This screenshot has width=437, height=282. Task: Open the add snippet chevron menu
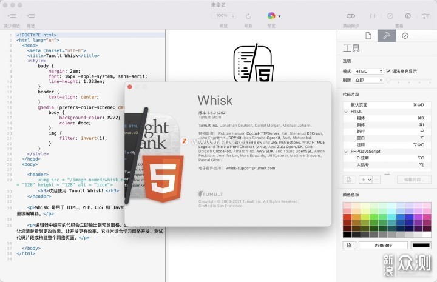[370, 180]
